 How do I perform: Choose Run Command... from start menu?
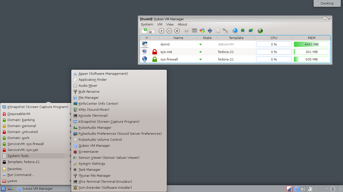[x=36, y=175]
